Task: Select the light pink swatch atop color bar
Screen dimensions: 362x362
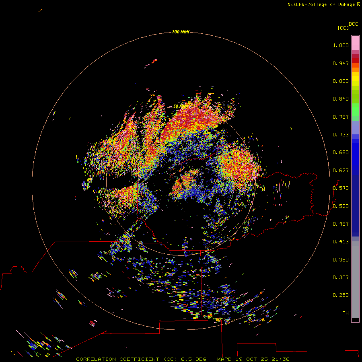Action: (x=355, y=43)
